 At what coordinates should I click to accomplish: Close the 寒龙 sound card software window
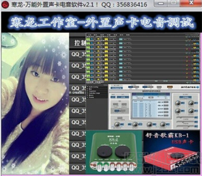point(191,3)
